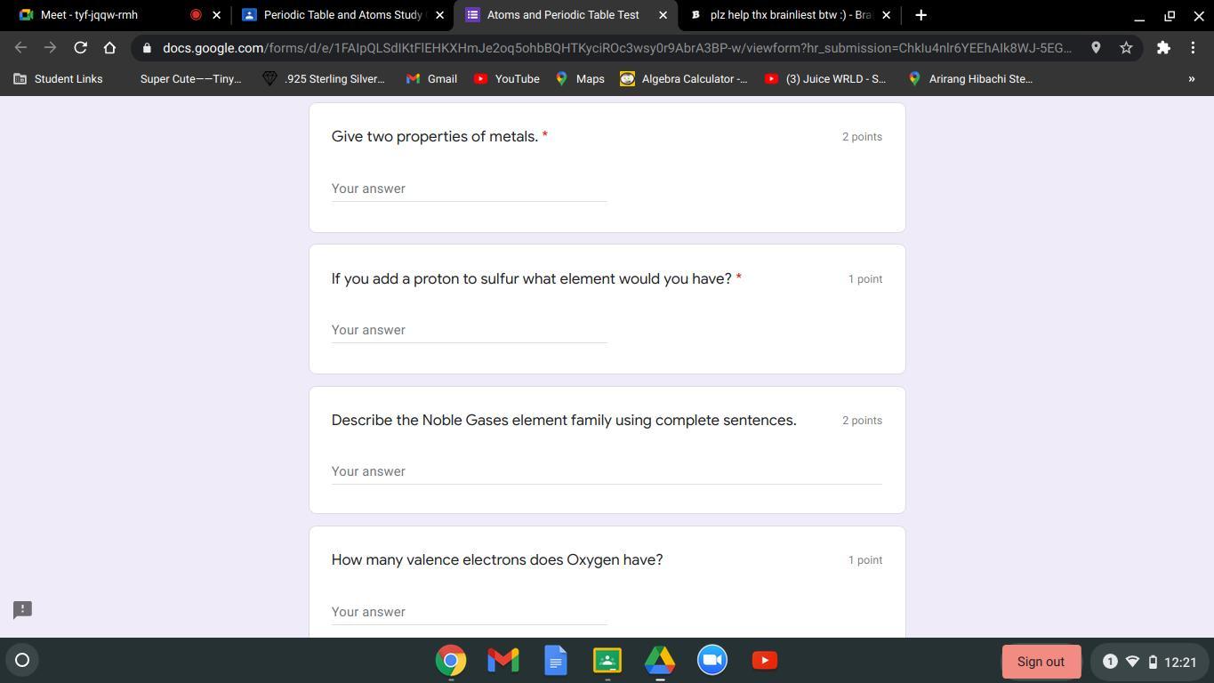Open the Gmail bookmark
The height and width of the screenshot is (683, 1214).
(x=431, y=79)
